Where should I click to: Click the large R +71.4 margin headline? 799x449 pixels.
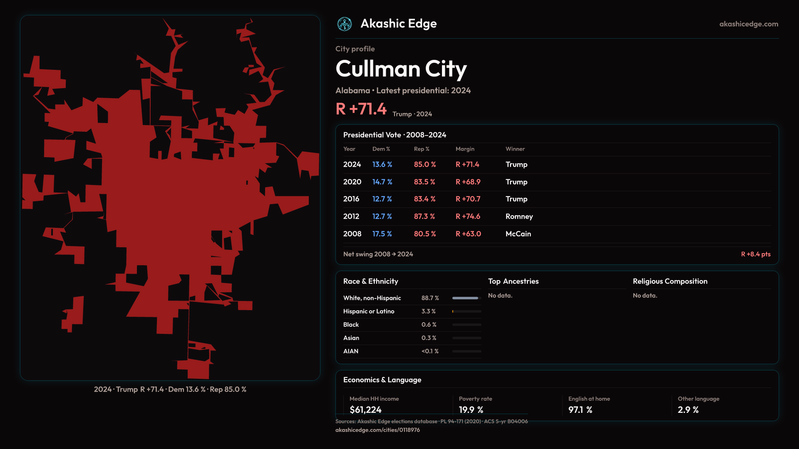click(x=361, y=109)
